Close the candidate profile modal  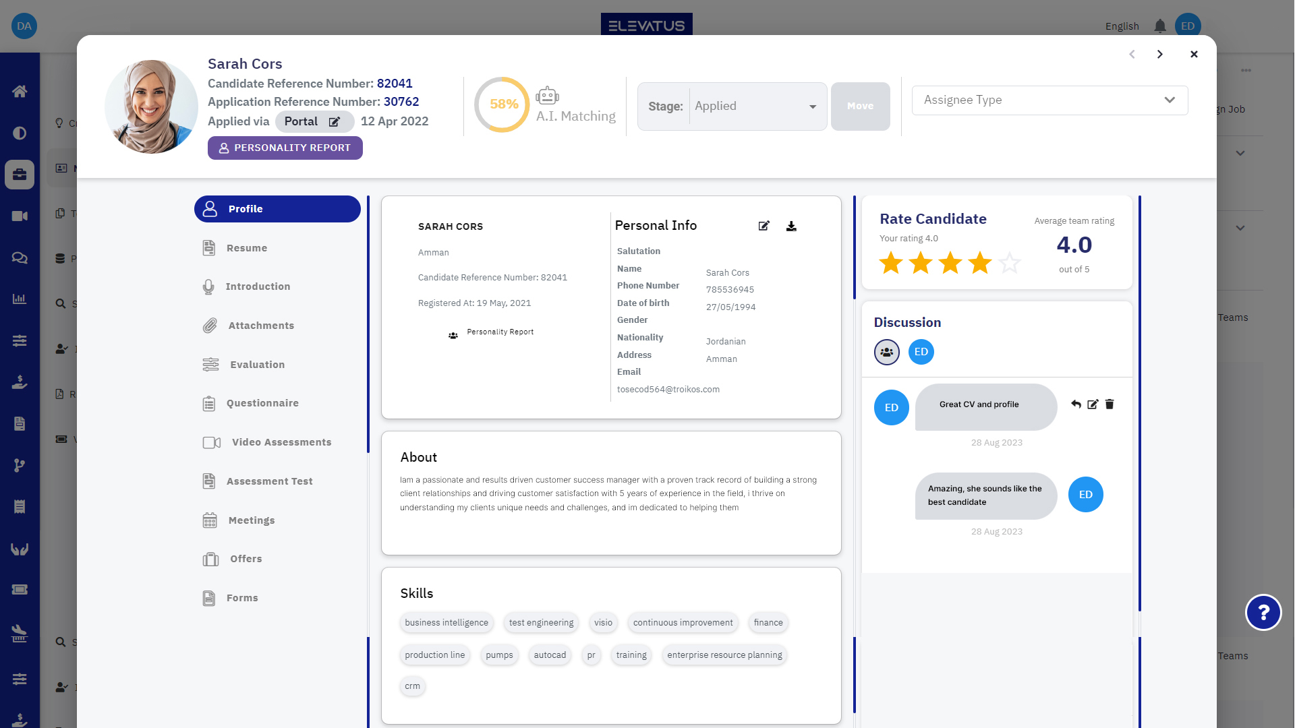(1194, 54)
